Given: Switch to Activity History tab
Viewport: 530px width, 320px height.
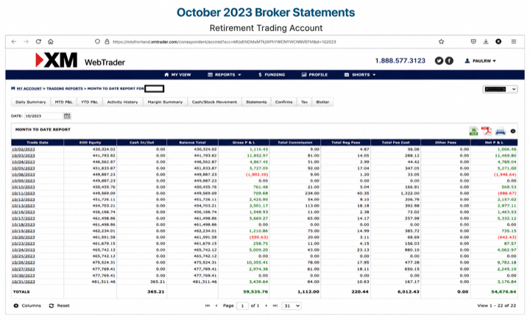Looking at the screenshot, I should coord(122,102).
